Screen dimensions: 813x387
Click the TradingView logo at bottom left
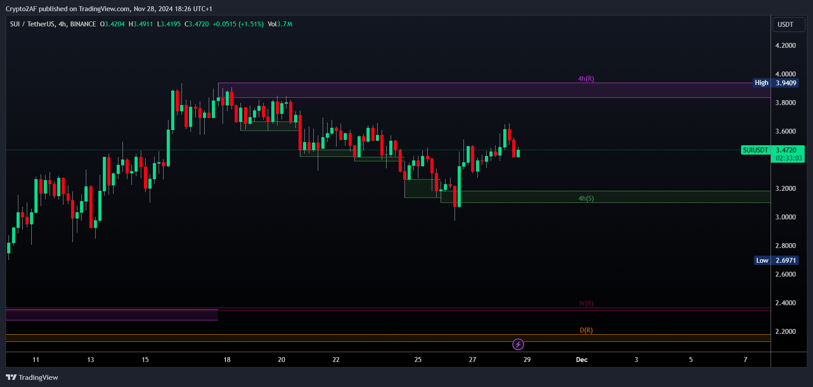click(32, 378)
